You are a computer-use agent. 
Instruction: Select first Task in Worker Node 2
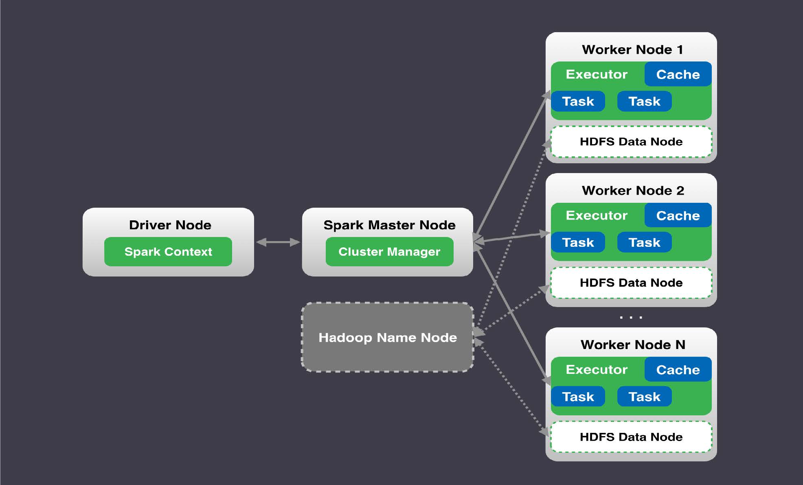click(x=578, y=242)
